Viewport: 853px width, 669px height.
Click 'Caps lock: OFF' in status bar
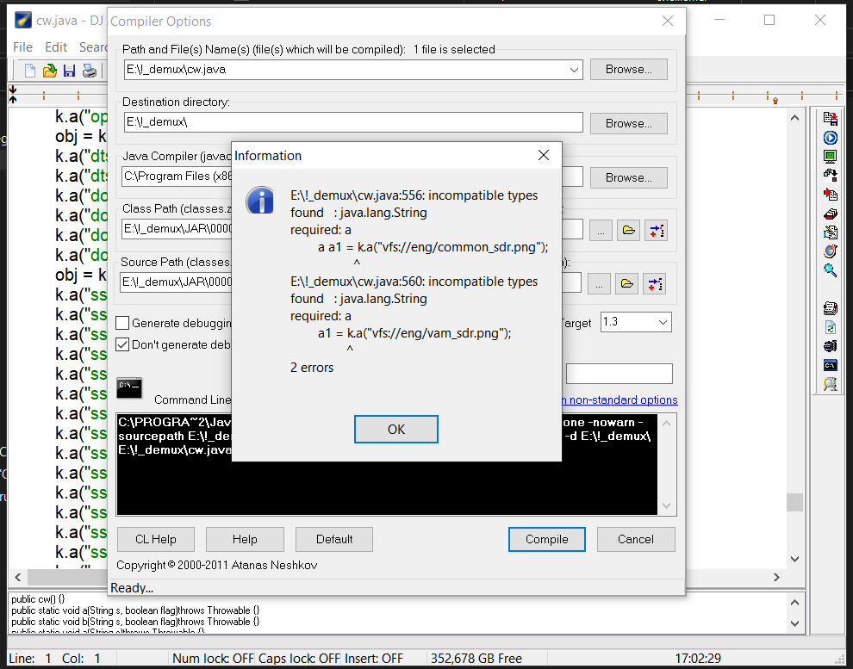(x=299, y=659)
